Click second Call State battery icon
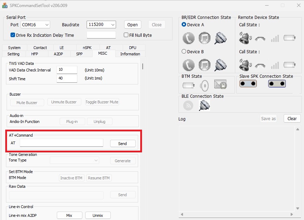The width and height of the screenshot is (304, 220). (x=290, y=65)
